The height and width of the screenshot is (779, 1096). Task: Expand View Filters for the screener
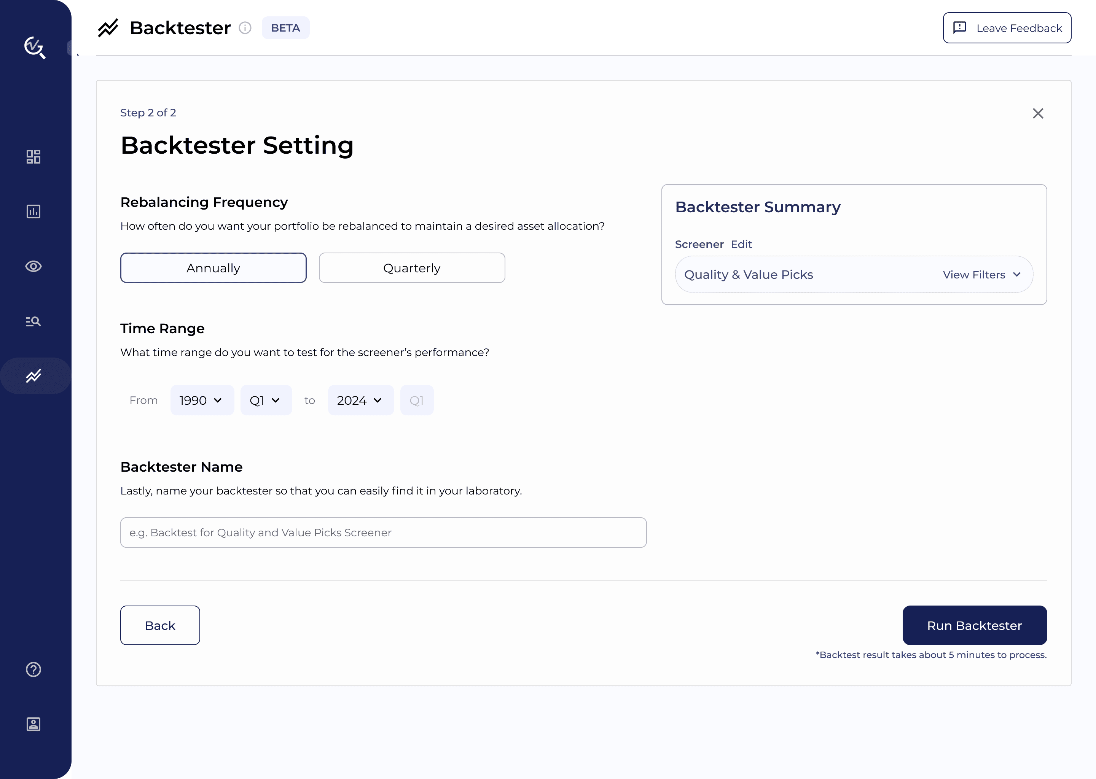pyautogui.click(x=981, y=275)
